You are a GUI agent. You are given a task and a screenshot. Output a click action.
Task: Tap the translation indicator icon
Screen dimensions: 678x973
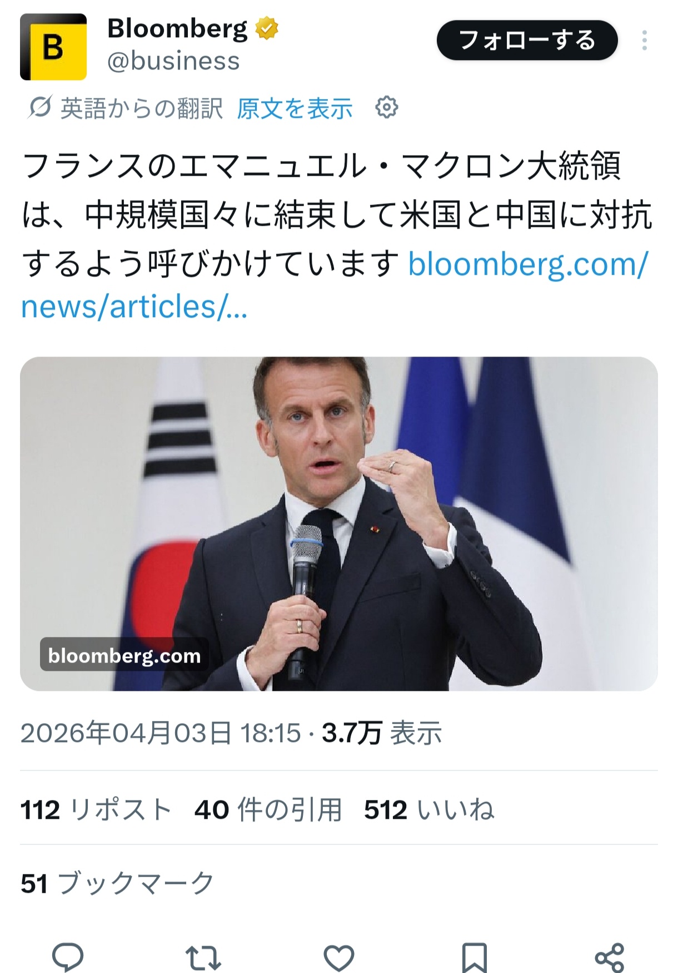pos(40,107)
